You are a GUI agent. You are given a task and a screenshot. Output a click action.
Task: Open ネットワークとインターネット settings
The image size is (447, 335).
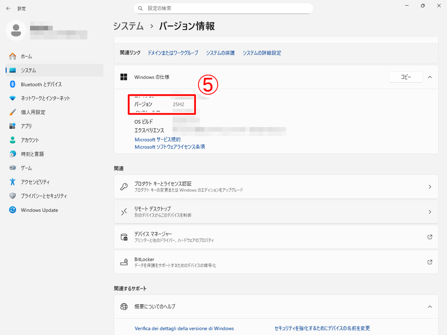(54, 98)
